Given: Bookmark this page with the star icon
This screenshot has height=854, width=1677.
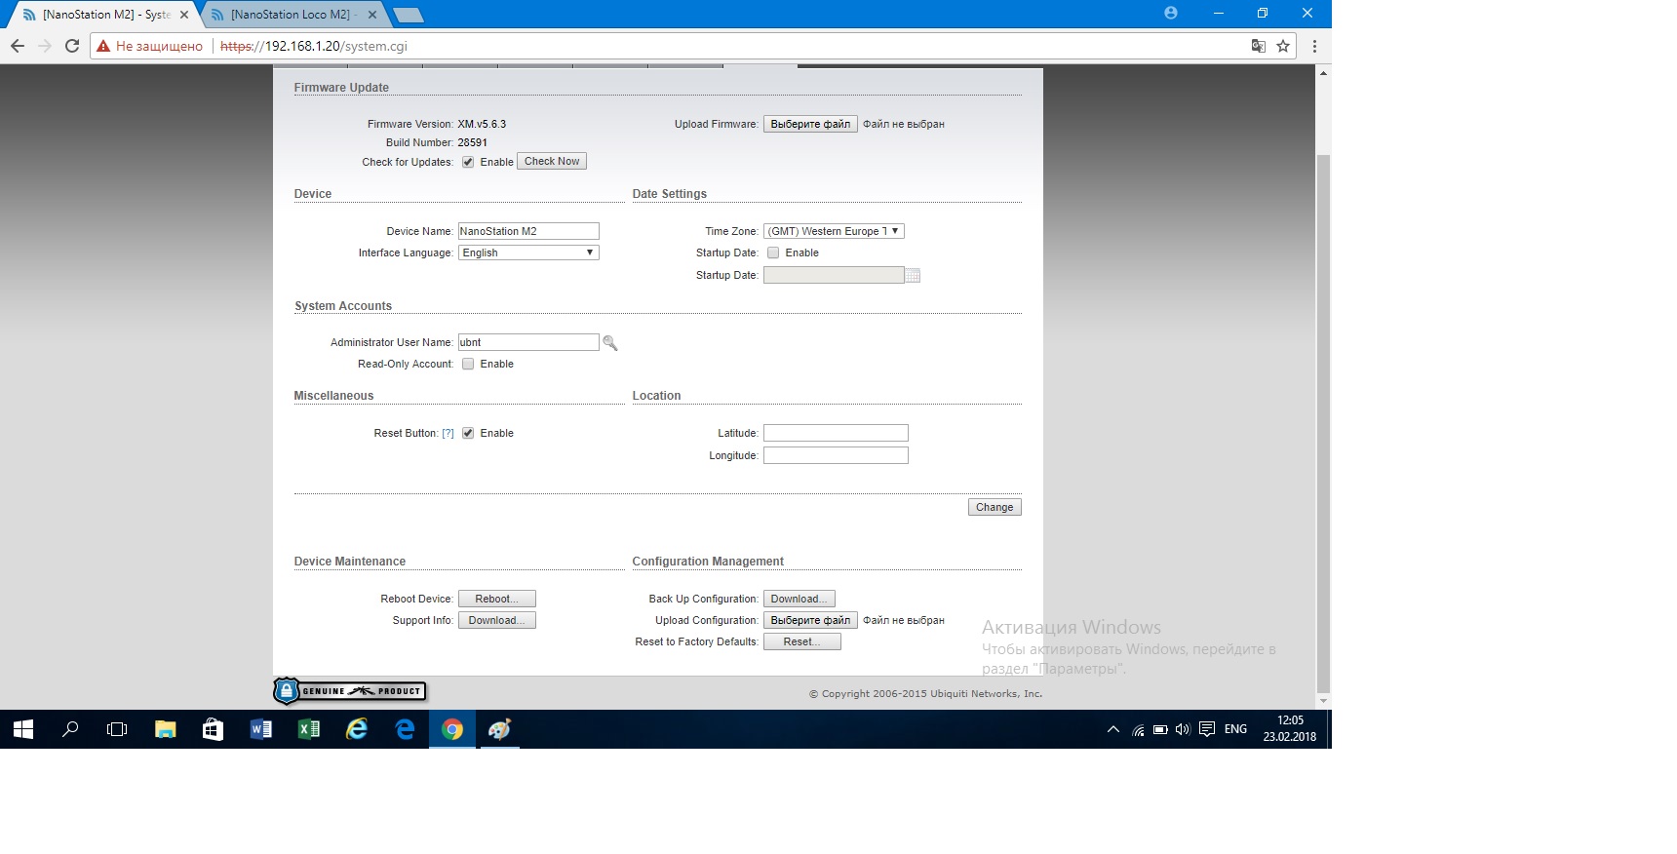Looking at the screenshot, I should (1283, 46).
